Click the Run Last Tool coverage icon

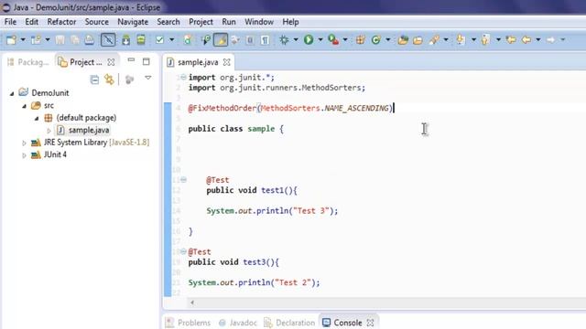coord(333,39)
